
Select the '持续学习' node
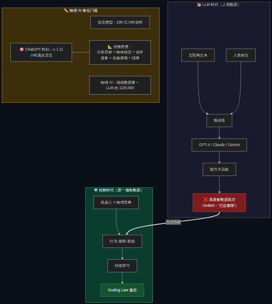pyautogui.click(x=122, y=266)
